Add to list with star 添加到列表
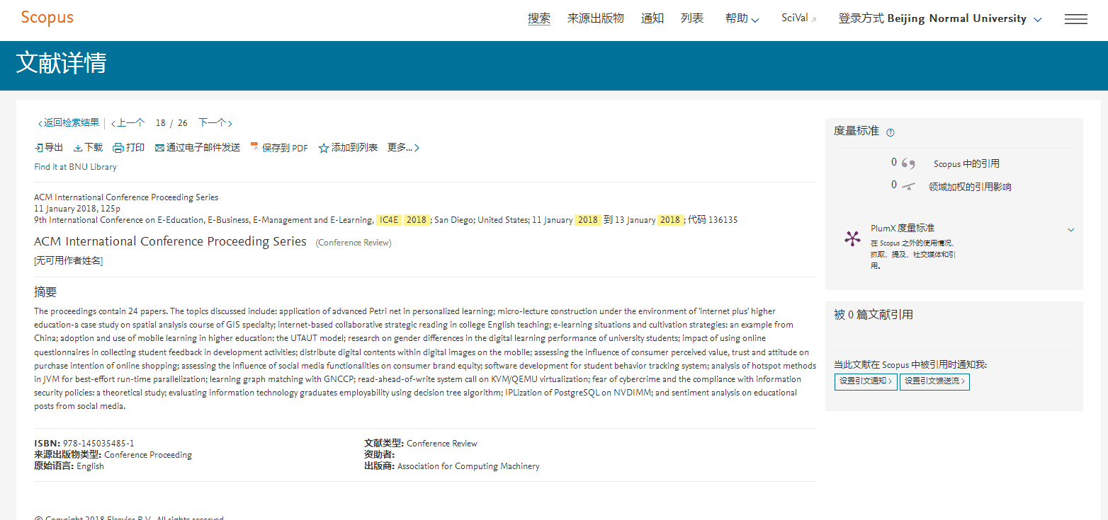This screenshot has height=520, width=1108. [348, 148]
